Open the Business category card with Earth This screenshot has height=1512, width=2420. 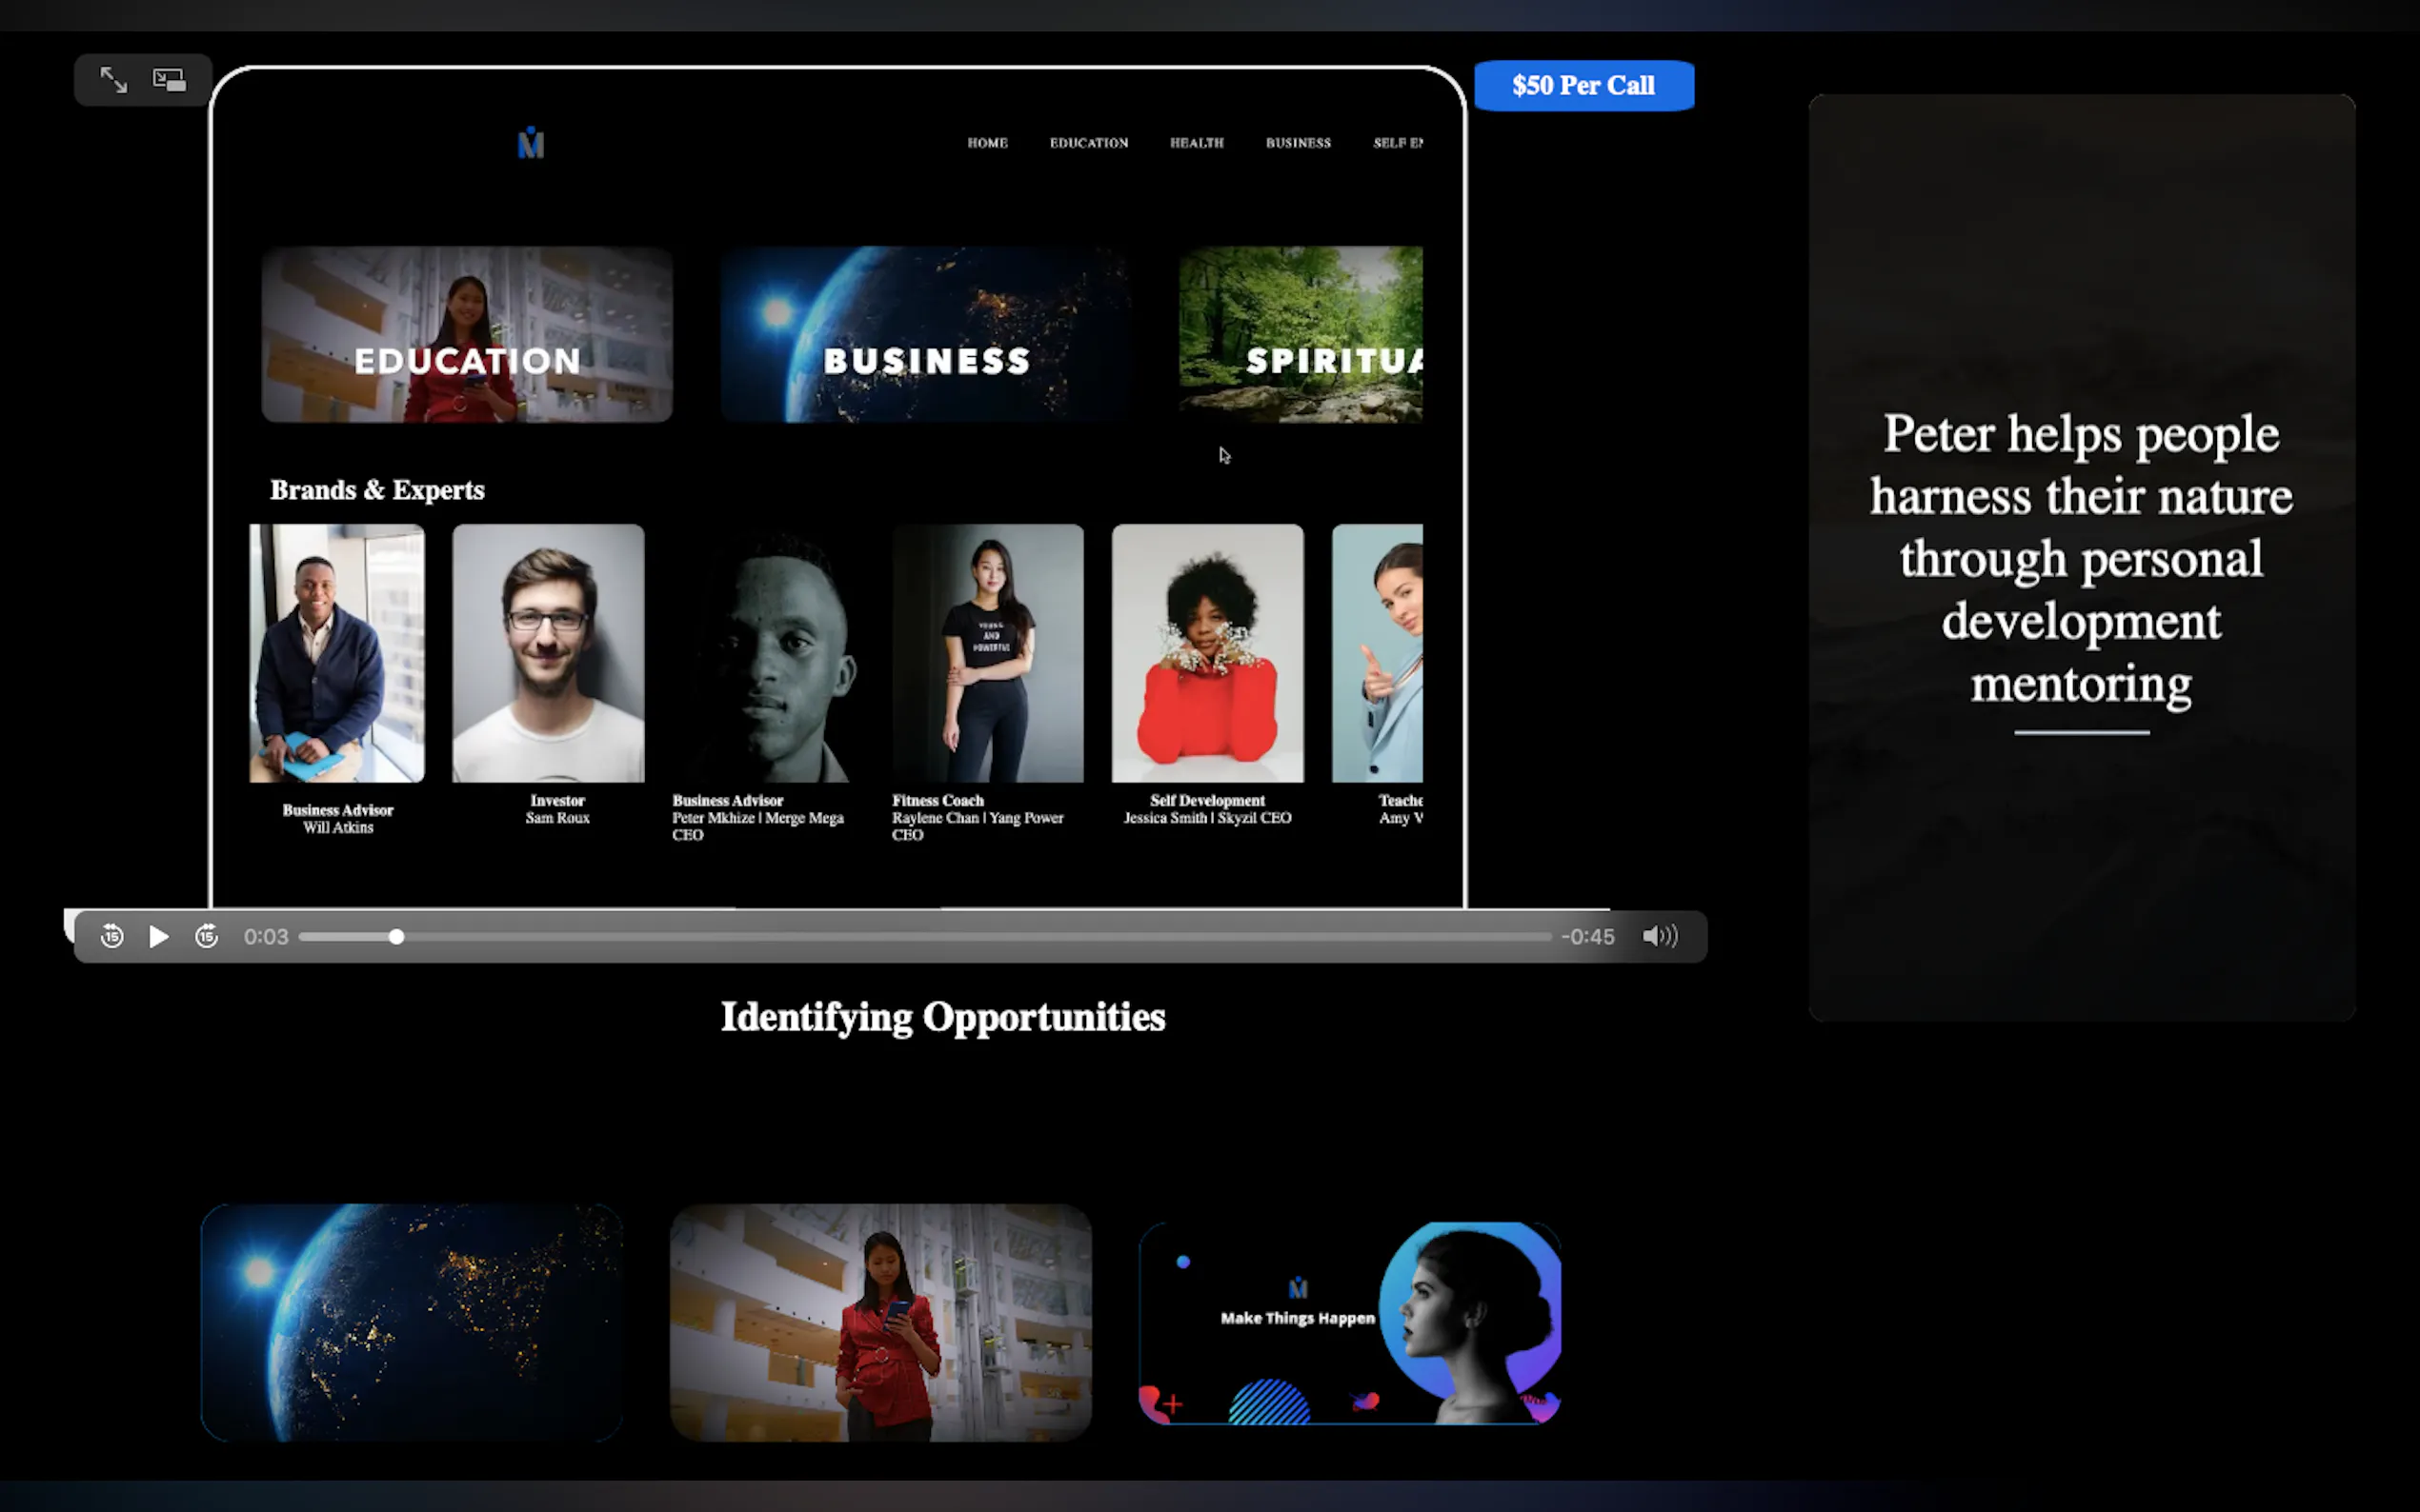[x=925, y=335]
